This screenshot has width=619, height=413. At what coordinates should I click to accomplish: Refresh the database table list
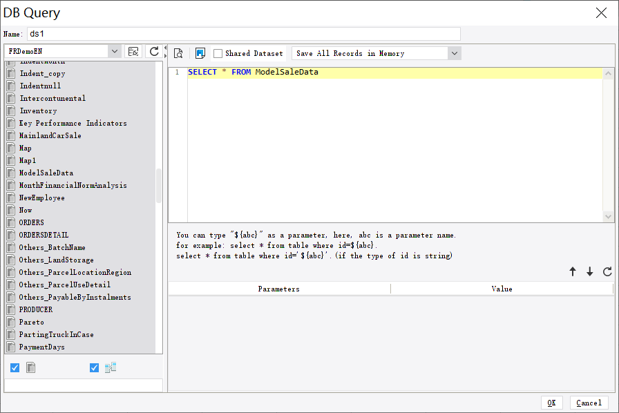pos(154,52)
